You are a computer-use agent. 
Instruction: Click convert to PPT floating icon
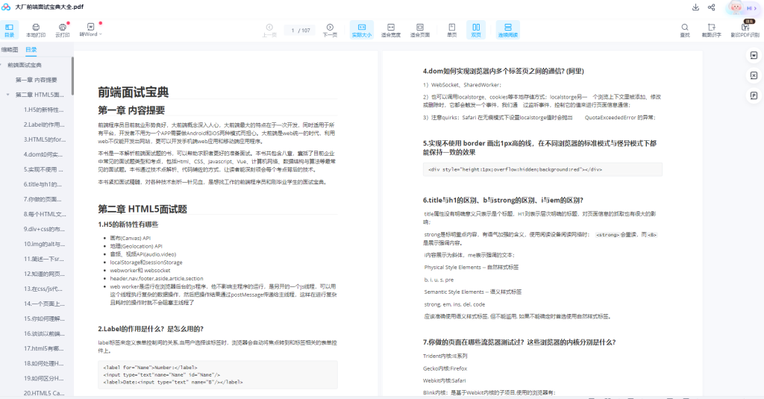[x=754, y=95]
